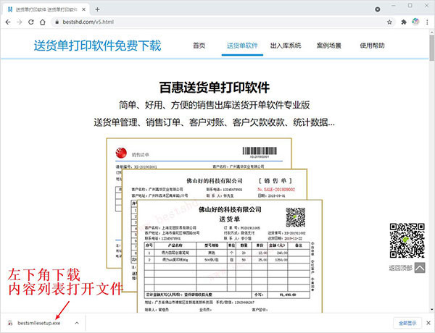The height and width of the screenshot is (333, 435).
Task: Bookmark this page with the star icon
Action: click(x=389, y=22)
